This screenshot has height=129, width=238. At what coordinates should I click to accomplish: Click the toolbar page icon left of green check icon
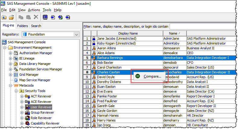[53, 17]
